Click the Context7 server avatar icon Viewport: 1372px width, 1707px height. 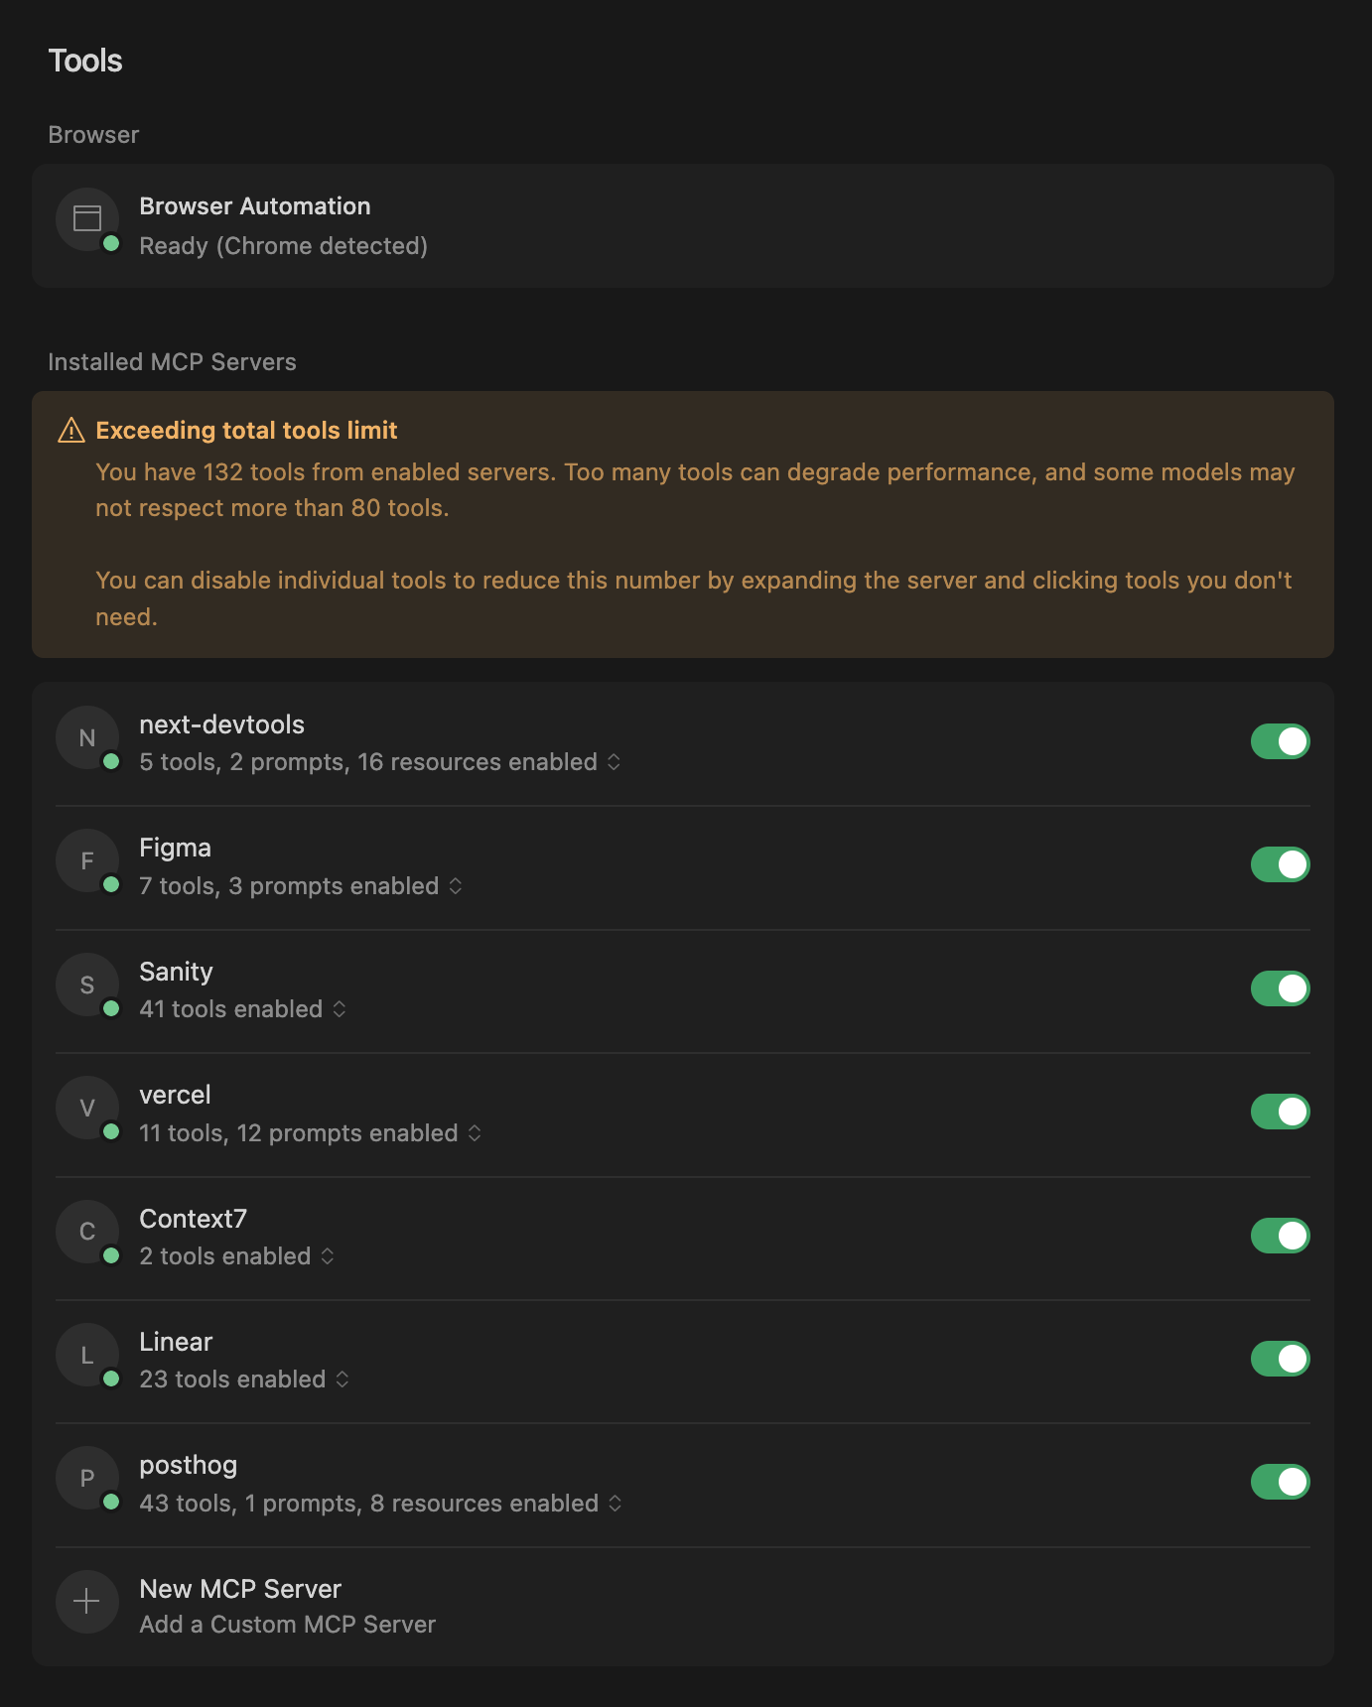[87, 1232]
